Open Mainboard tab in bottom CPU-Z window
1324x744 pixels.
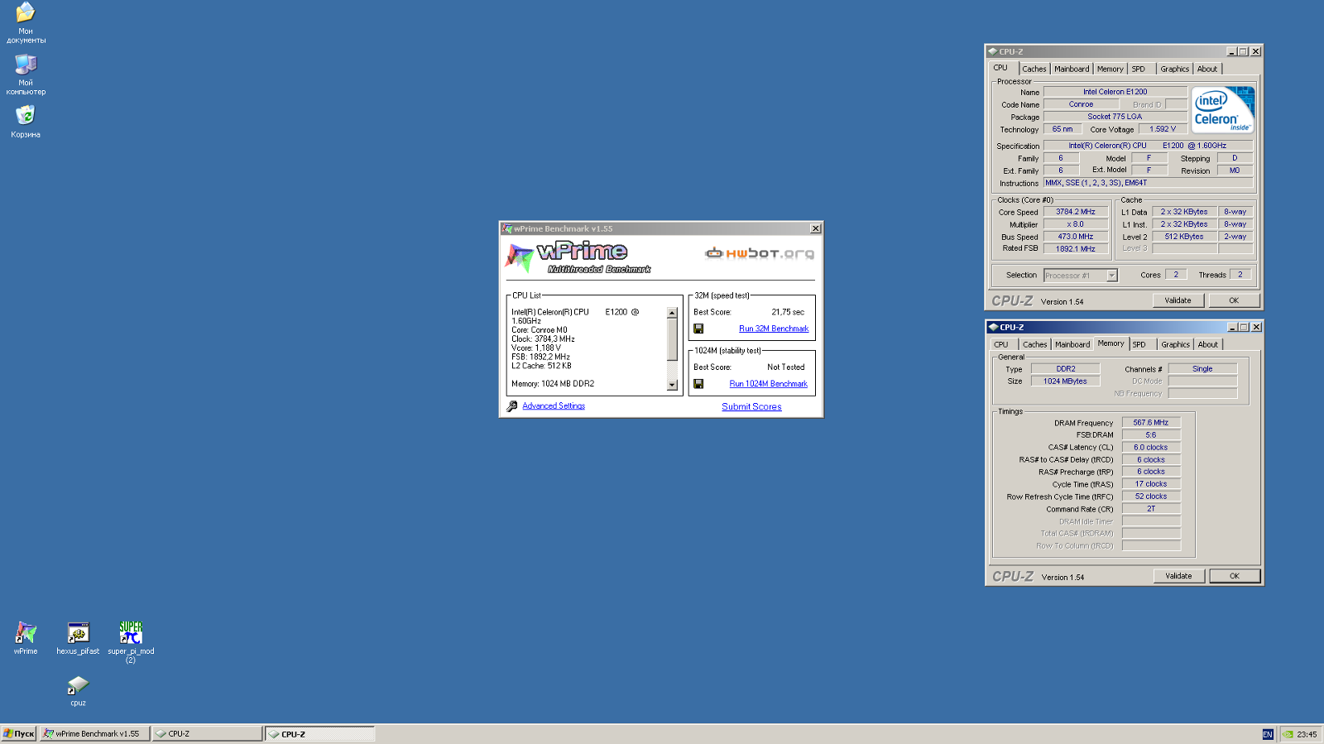[x=1072, y=344]
